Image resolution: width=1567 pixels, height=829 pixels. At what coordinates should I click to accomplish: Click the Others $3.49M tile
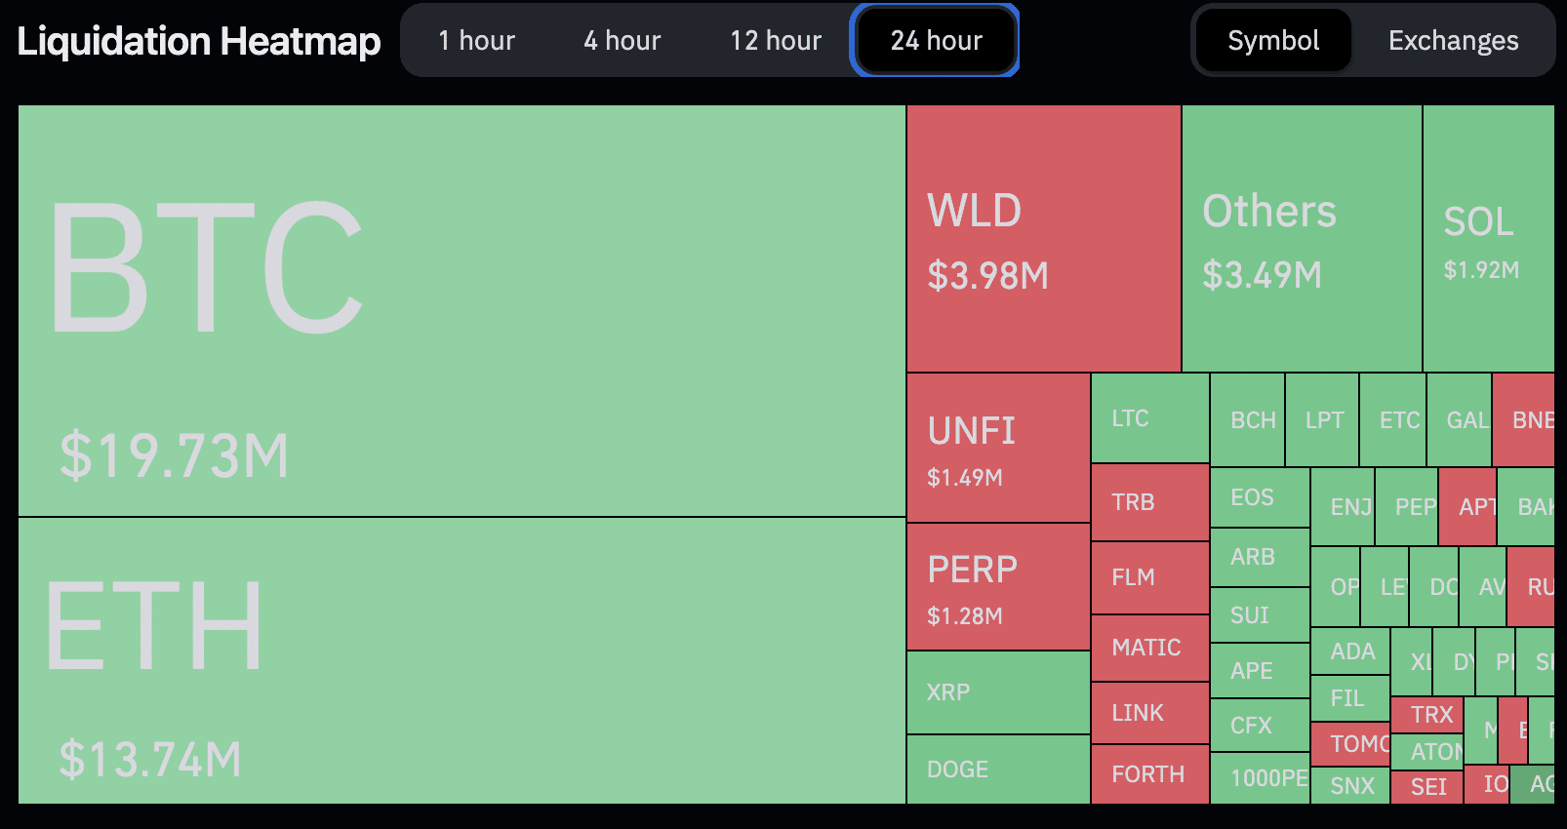(1302, 239)
